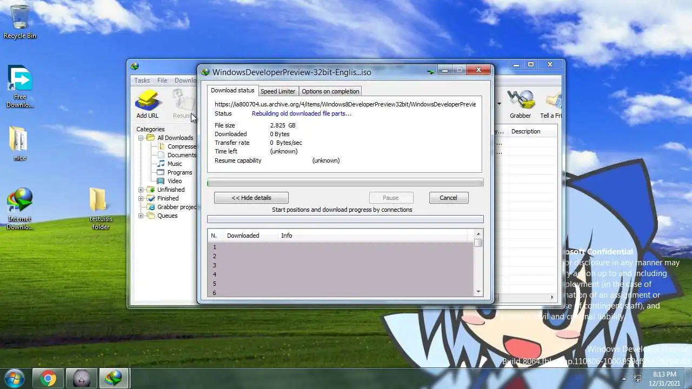
Task: Open the File menu in IDM window
Action: (162, 81)
